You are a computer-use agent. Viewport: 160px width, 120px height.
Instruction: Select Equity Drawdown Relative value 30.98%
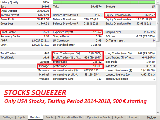pos(145,23)
